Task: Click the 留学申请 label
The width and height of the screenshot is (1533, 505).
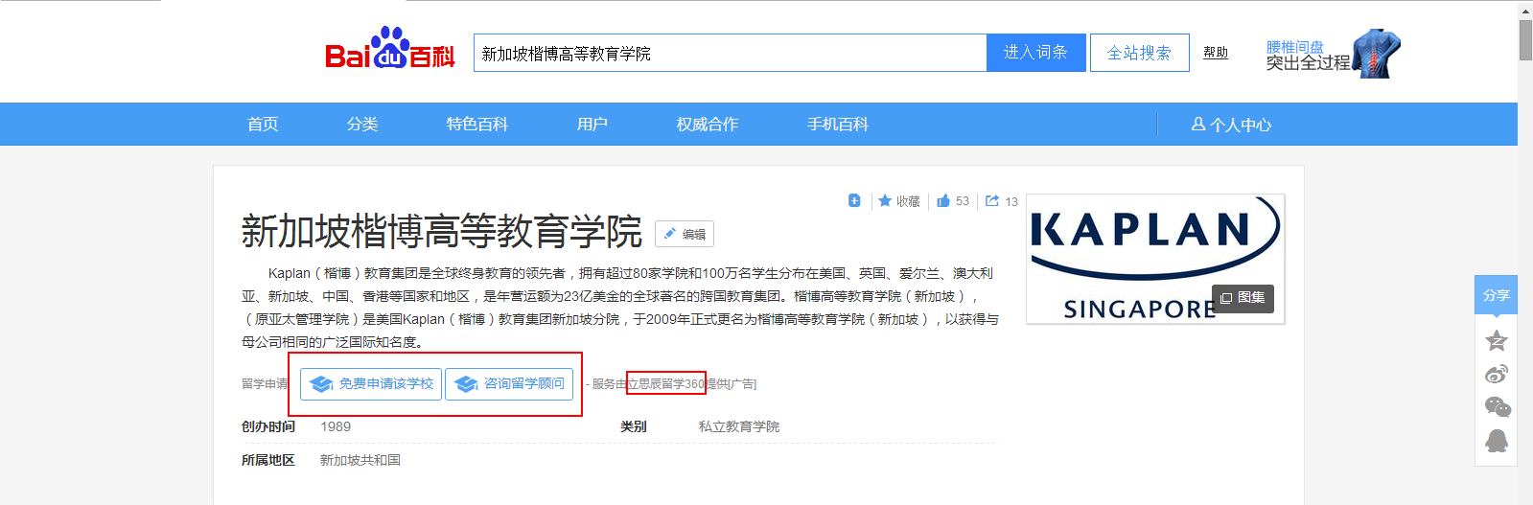Action: (265, 384)
